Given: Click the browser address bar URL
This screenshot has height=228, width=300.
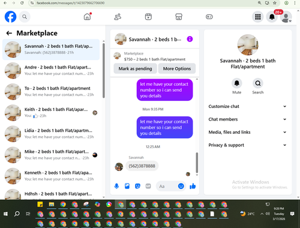Looking at the screenshot, I should pyautogui.click(x=70, y=3).
